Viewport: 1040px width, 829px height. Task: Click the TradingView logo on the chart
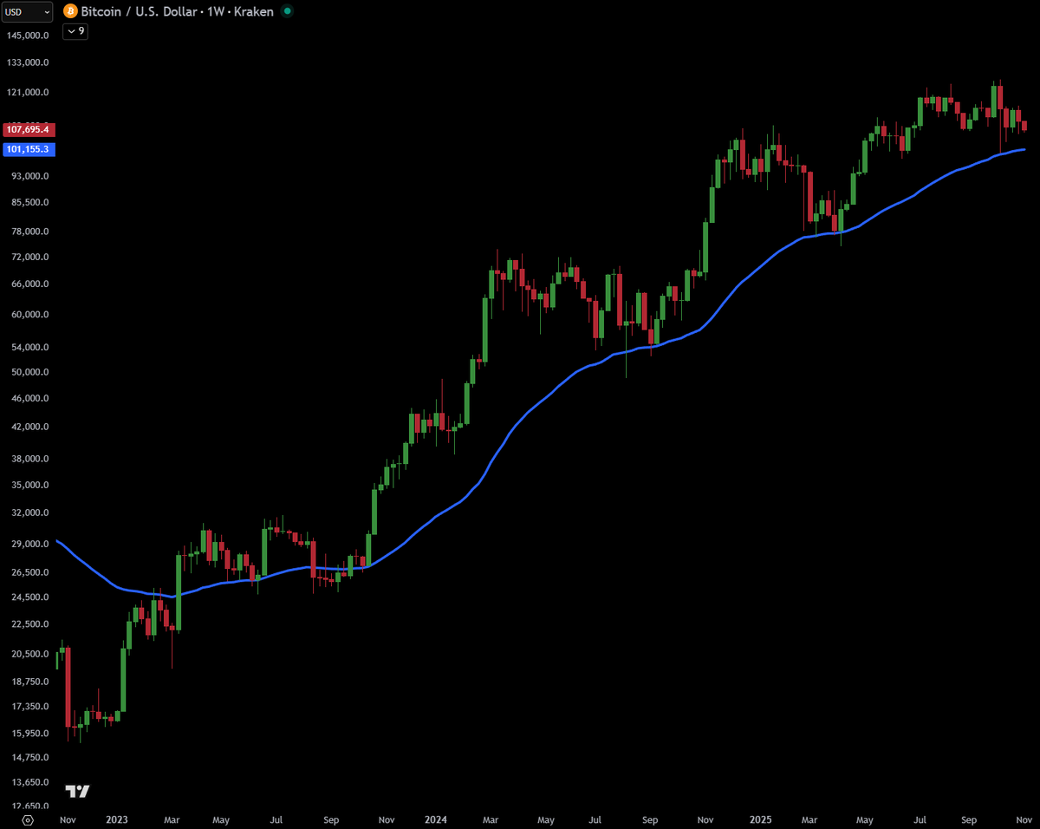78,791
